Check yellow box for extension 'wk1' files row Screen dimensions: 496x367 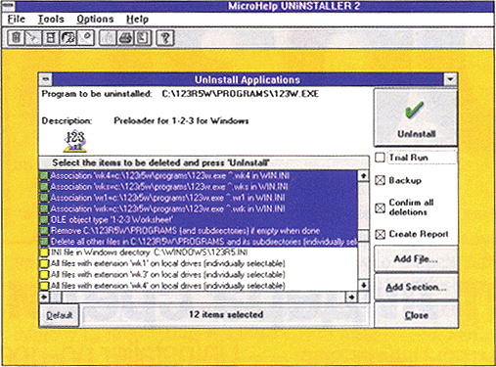(x=44, y=263)
